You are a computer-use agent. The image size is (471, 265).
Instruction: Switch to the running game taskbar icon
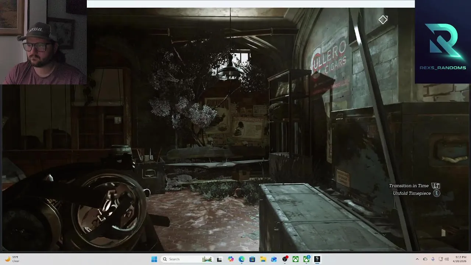click(317, 259)
